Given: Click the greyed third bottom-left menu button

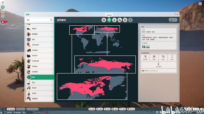Looking at the screenshot, I should (32, 109).
